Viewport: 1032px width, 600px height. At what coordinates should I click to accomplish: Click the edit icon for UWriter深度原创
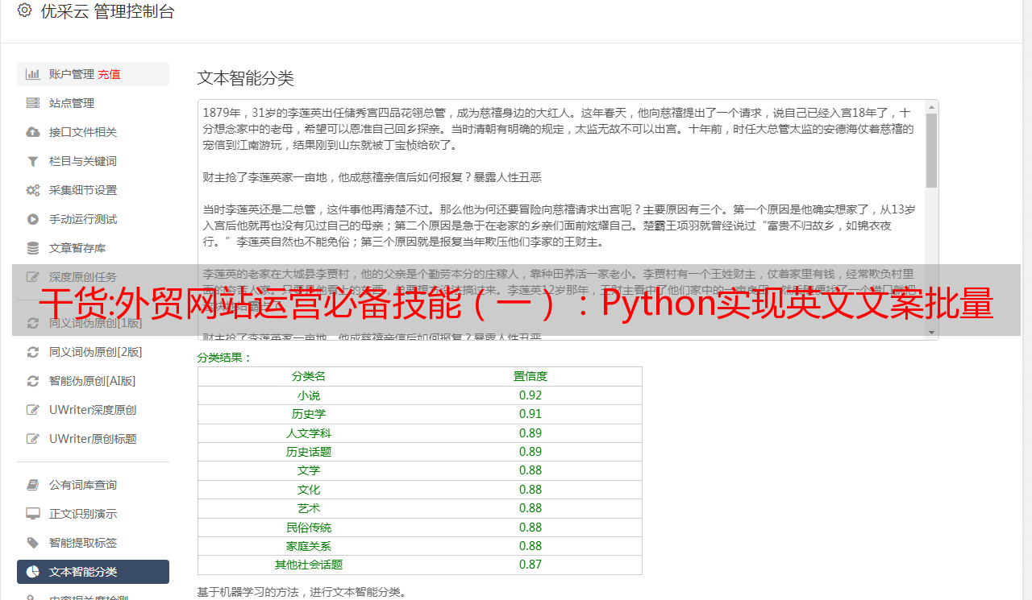click(x=33, y=410)
